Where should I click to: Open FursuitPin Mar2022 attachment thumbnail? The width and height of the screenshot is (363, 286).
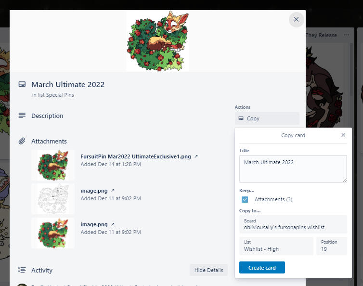click(53, 165)
